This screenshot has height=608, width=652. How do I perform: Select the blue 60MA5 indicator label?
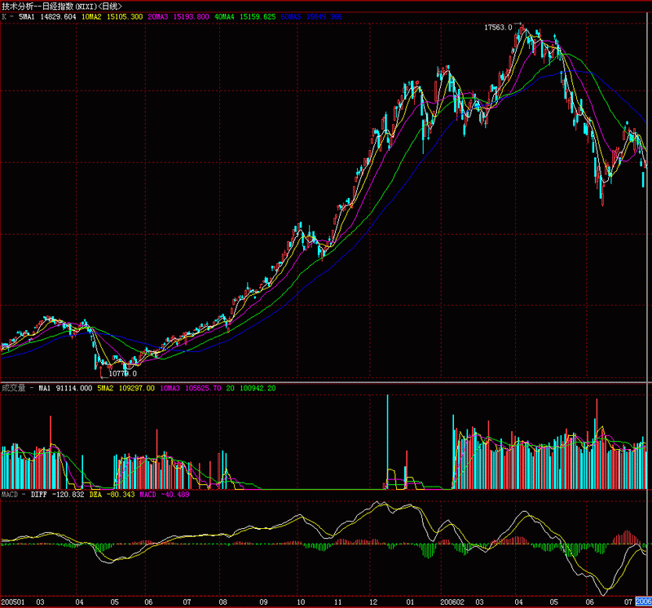tap(314, 16)
